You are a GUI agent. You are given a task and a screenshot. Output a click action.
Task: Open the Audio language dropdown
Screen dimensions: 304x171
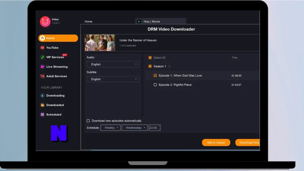[x=113, y=64]
